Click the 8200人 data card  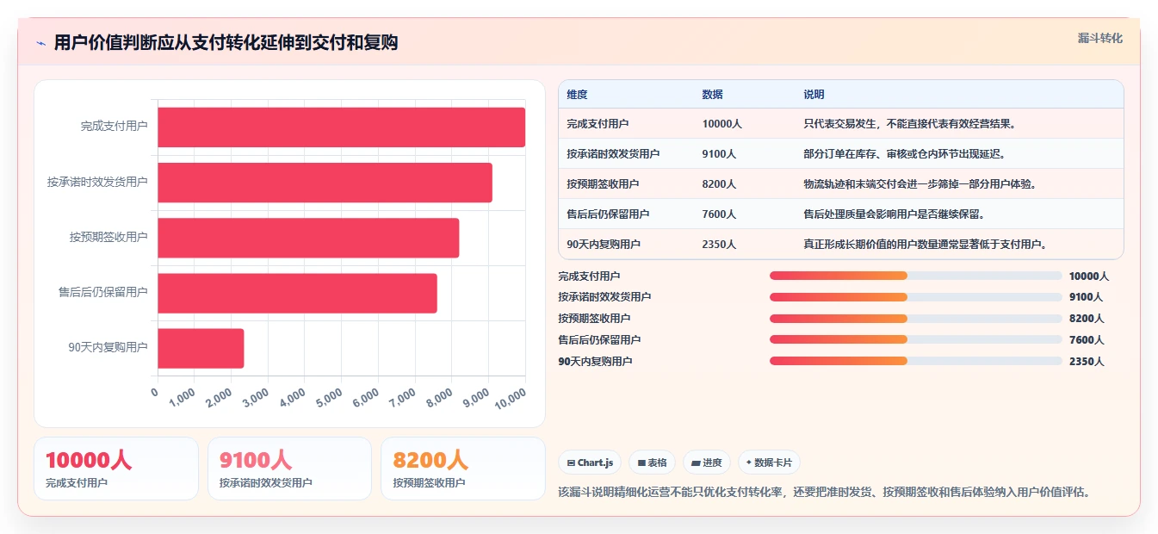click(463, 469)
